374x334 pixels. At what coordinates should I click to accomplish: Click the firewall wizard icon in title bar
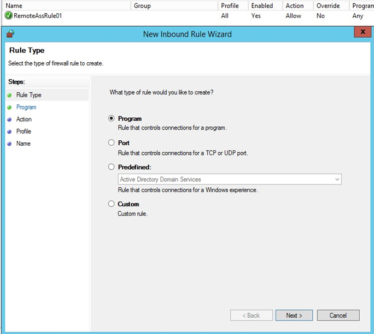pos(10,34)
